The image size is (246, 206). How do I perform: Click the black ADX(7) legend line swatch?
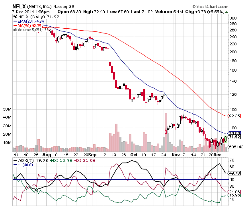point(15,161)
